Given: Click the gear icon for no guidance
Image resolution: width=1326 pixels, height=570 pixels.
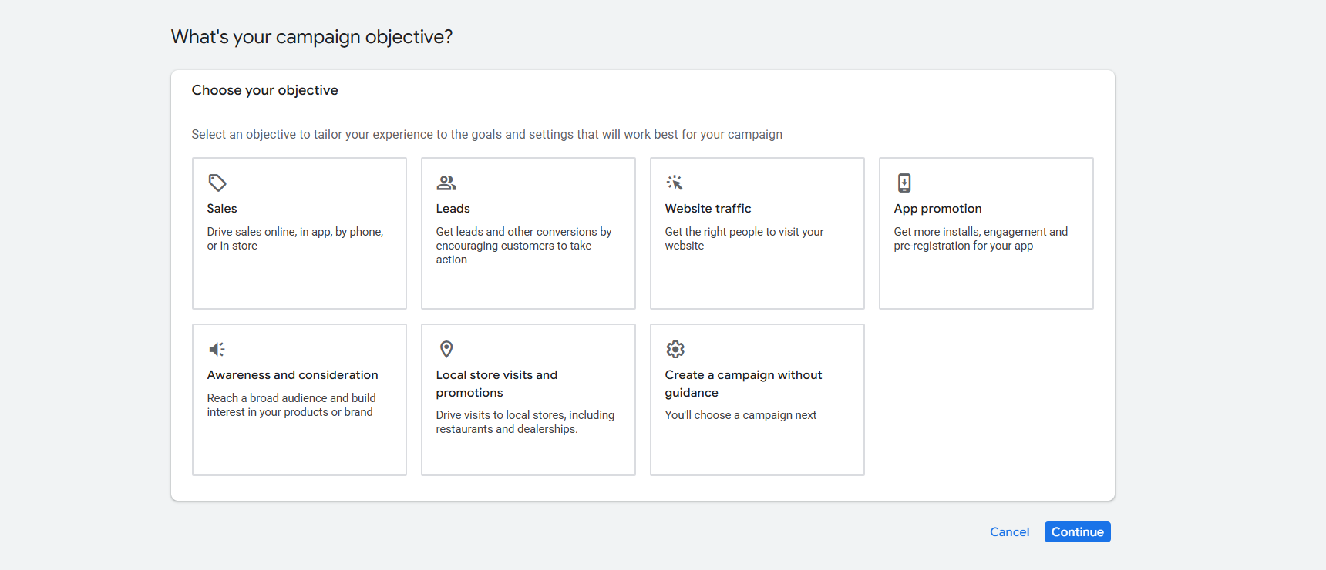Looking at the screenshot, I should 675,349.
